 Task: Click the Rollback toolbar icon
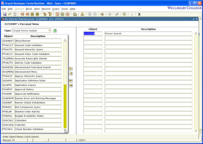(x=10, y=14)
